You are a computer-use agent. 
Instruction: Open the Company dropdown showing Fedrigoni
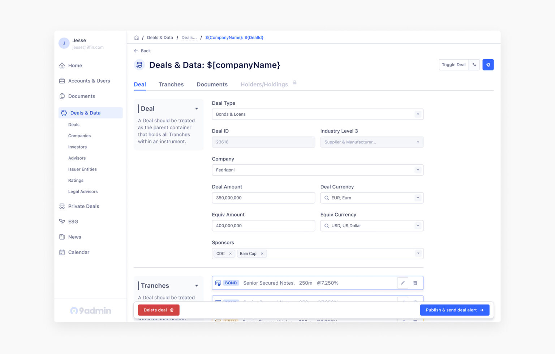[x=318, y=170]
